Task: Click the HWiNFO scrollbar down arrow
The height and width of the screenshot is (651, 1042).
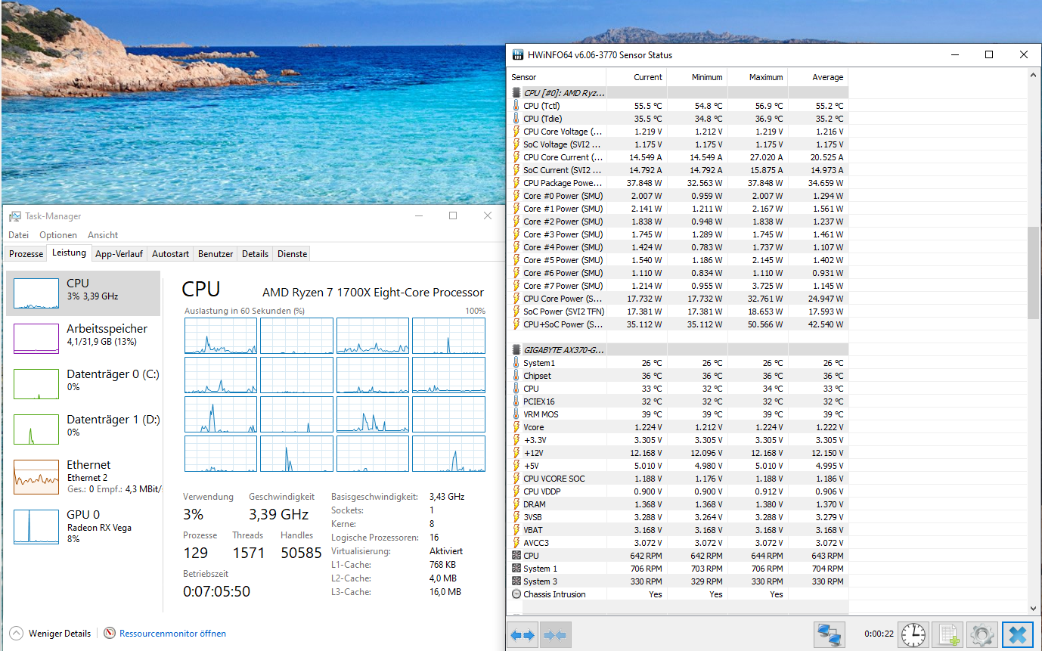Action: coord(1034,608)
